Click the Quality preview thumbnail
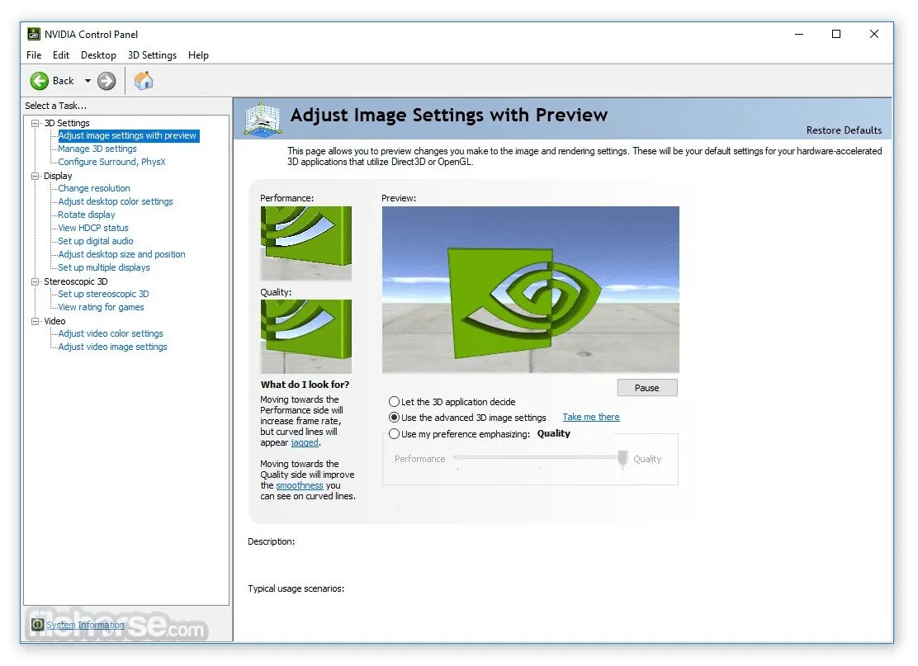This screenshot has width=918, height=666. [306, 337]
